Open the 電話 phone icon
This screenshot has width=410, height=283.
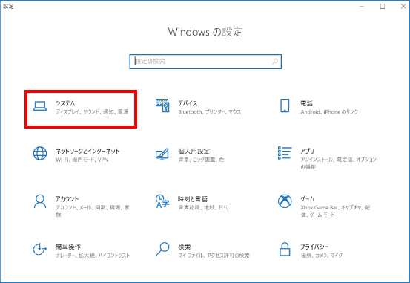pyautogui.click(x=285, y=105)
